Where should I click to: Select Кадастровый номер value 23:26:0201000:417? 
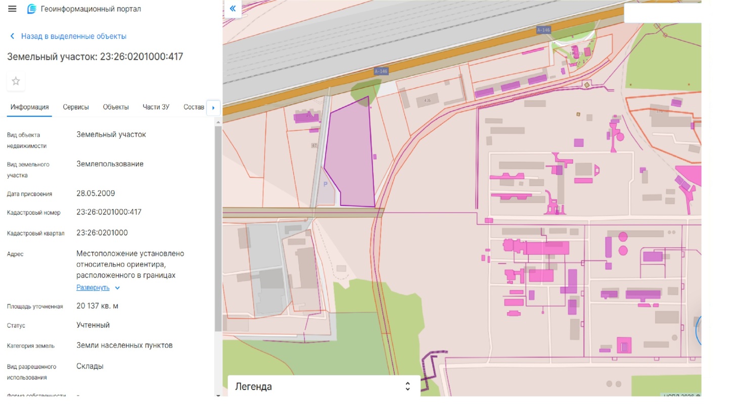click(109, 212)
